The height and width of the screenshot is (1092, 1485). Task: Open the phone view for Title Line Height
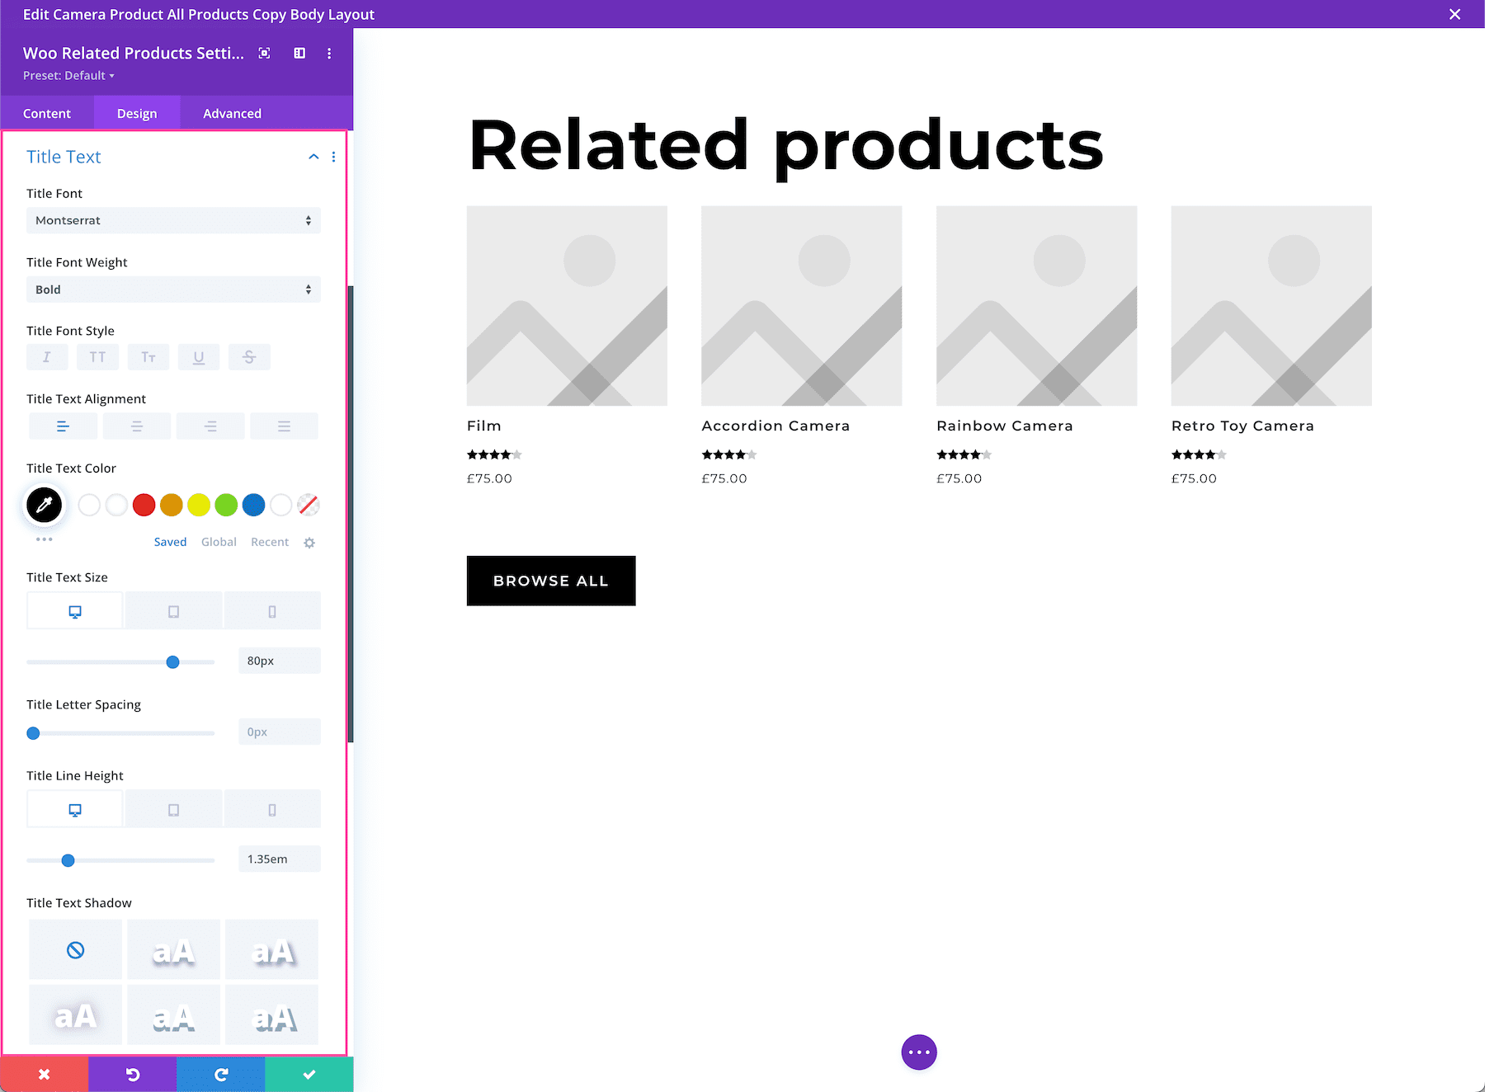272,808
